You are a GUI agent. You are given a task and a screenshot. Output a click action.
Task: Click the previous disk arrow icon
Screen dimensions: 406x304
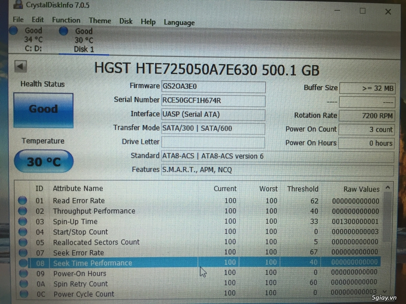[x=20, y=66]
